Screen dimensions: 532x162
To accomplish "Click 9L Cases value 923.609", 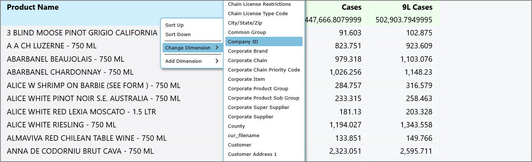I will pyautogui.click(x=419, y=46).
